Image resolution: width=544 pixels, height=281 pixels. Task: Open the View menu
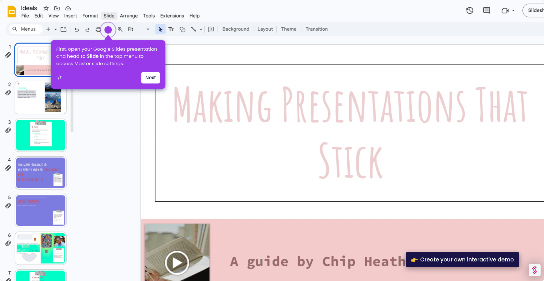[54, 16]
